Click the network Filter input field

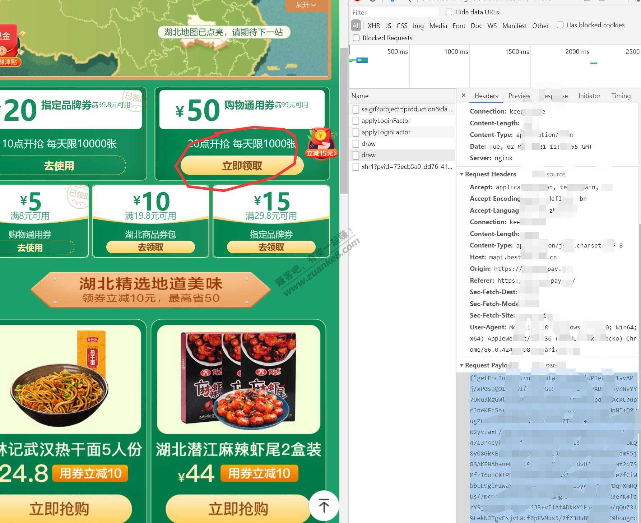394,12
